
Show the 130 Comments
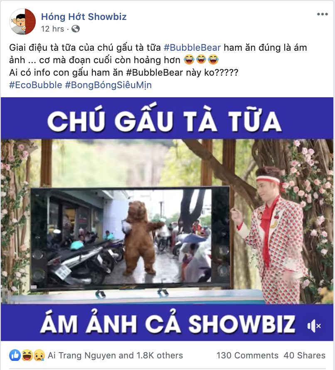247,355
